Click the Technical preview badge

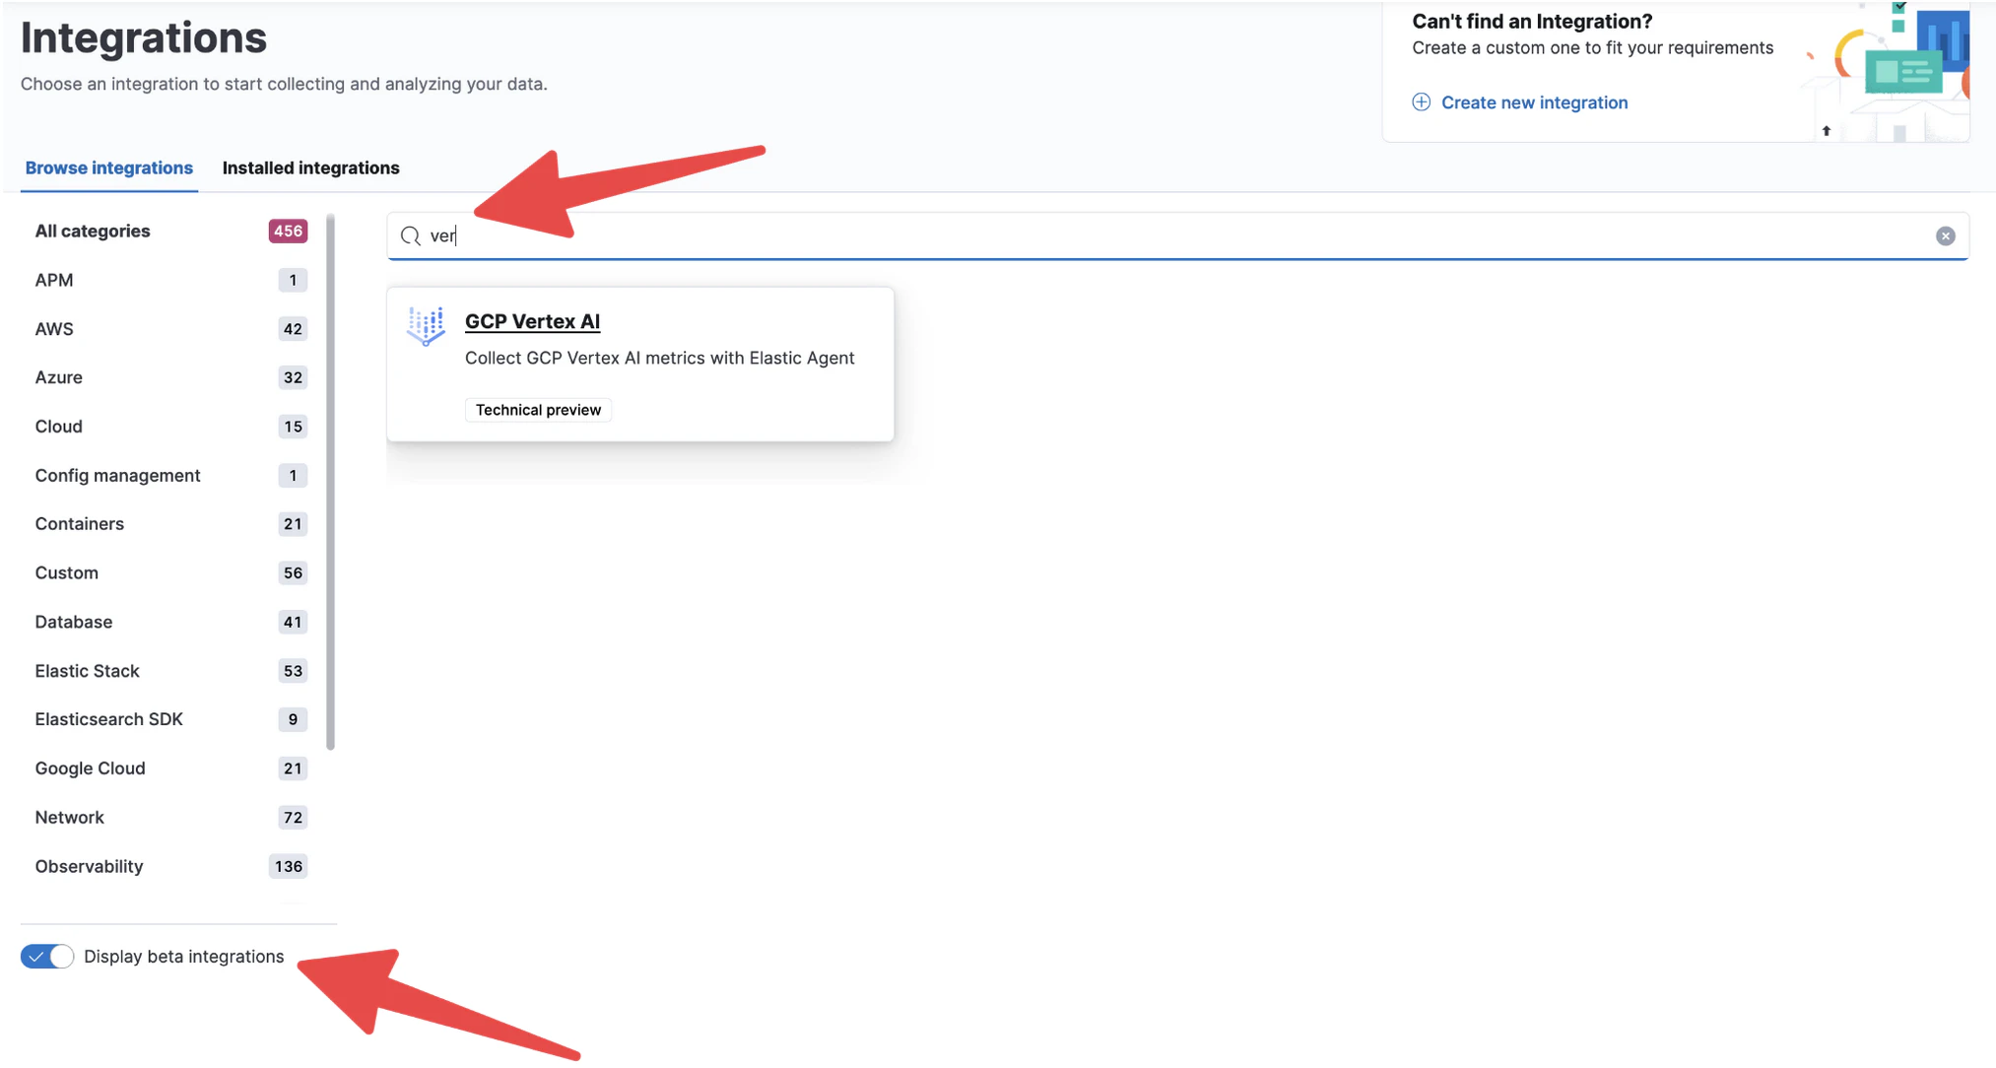[x=538, y=410]
